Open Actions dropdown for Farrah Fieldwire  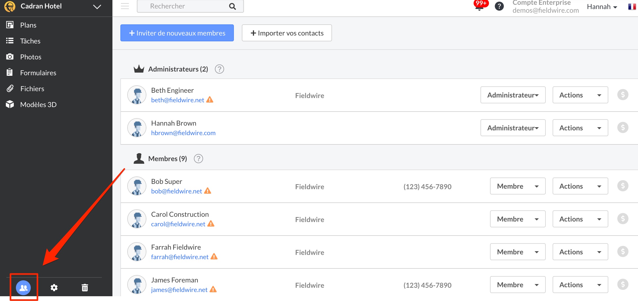click(580, 252)
